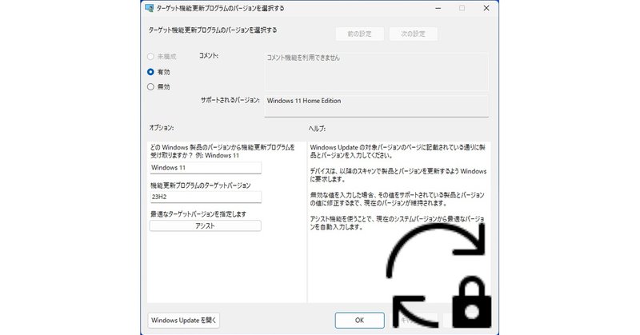
Task: Click the コメント text area
Action: click(376, 71)
